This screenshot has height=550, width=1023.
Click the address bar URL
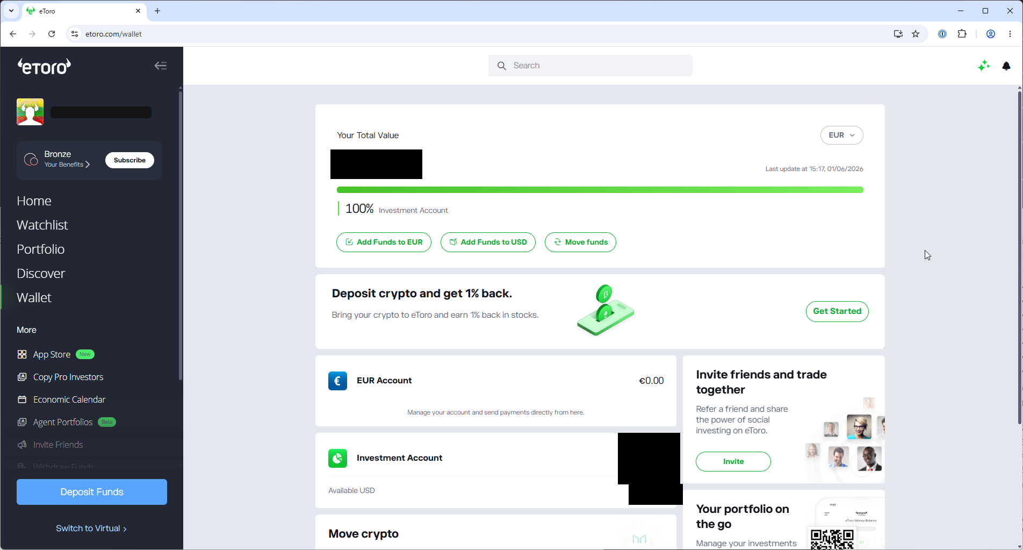tap(113, 34)
